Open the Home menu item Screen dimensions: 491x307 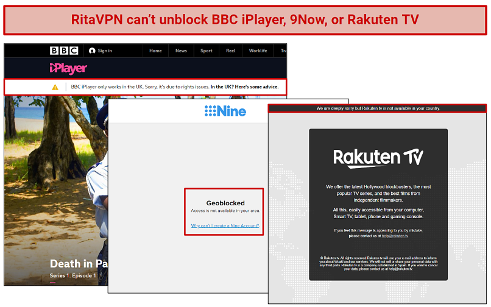tap(155, 51)
